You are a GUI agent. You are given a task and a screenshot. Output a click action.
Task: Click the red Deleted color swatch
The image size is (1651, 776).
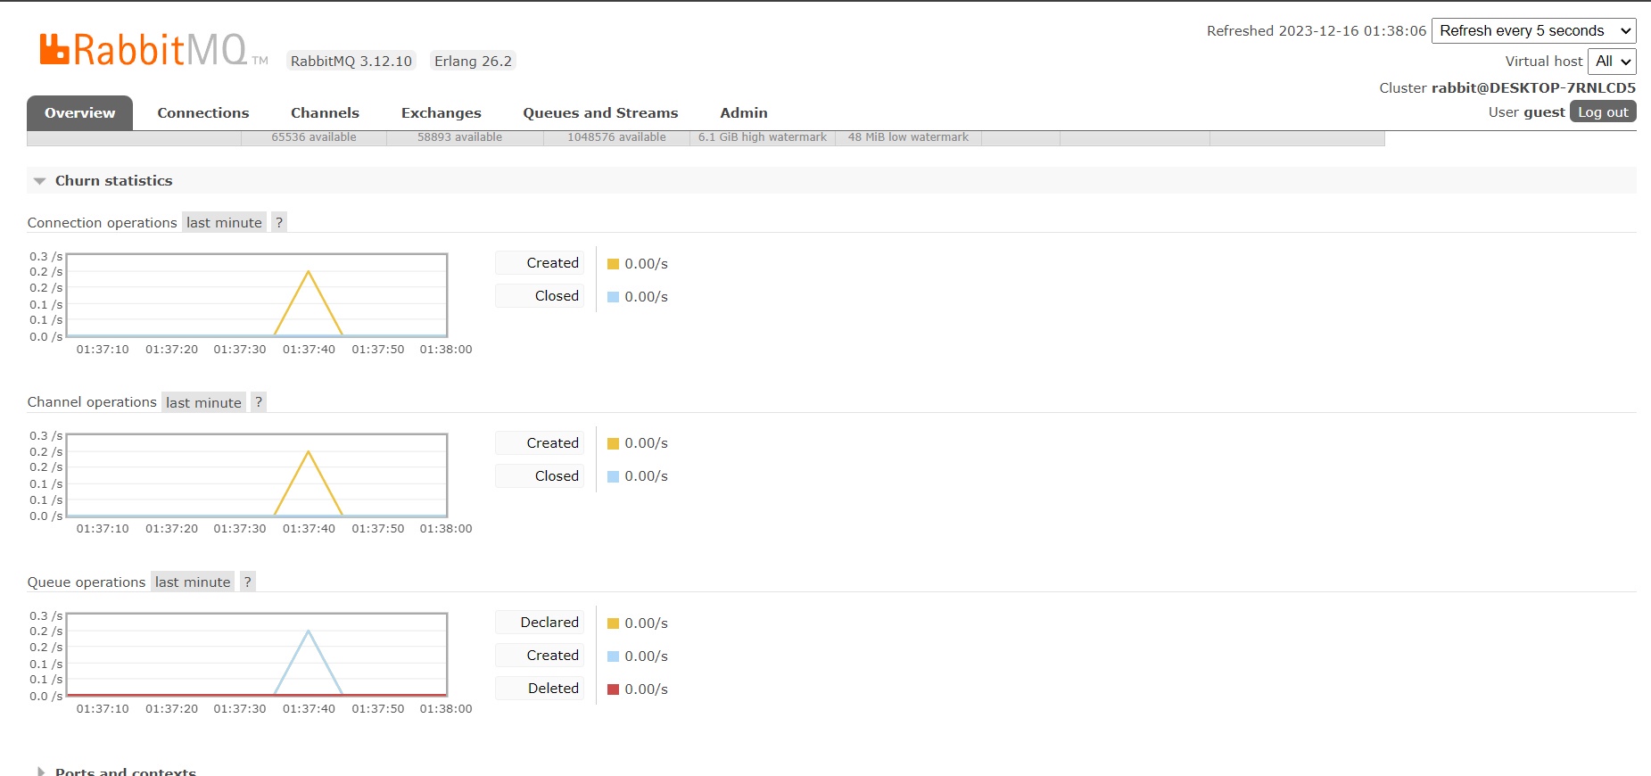click(x=613, y=689)
